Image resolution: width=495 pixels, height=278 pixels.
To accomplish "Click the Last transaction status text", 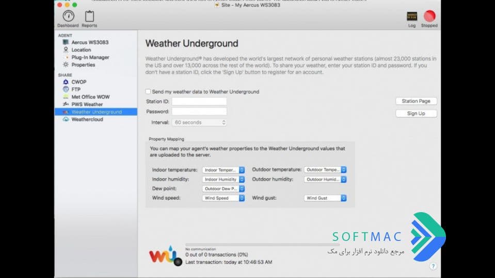I will (x=229, y=262).
